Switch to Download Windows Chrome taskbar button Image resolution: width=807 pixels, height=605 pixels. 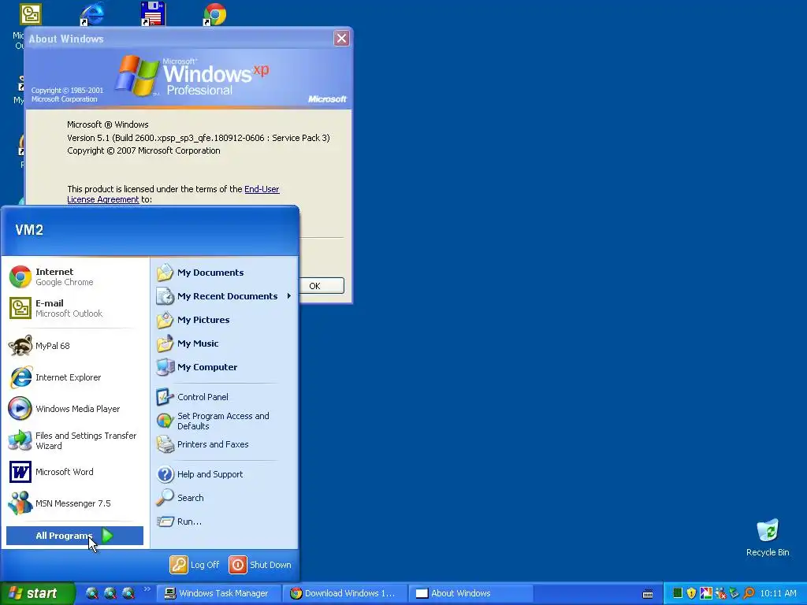tap(344, 594)
